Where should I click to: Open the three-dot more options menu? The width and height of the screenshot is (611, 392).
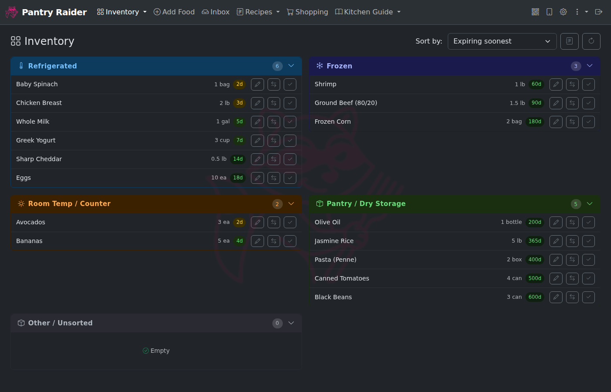point(581,12)
